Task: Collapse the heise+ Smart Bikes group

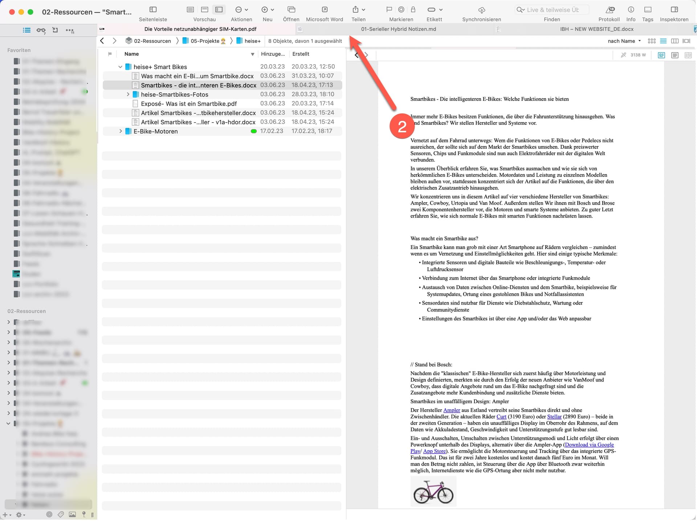Action: click(x=120, y=67)
